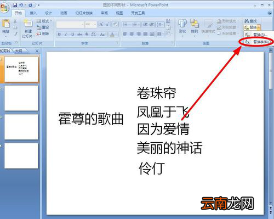Viewport: 274px width, 219px height.
Task: Increase the paragraph indent level
Action: coord(152,24)
